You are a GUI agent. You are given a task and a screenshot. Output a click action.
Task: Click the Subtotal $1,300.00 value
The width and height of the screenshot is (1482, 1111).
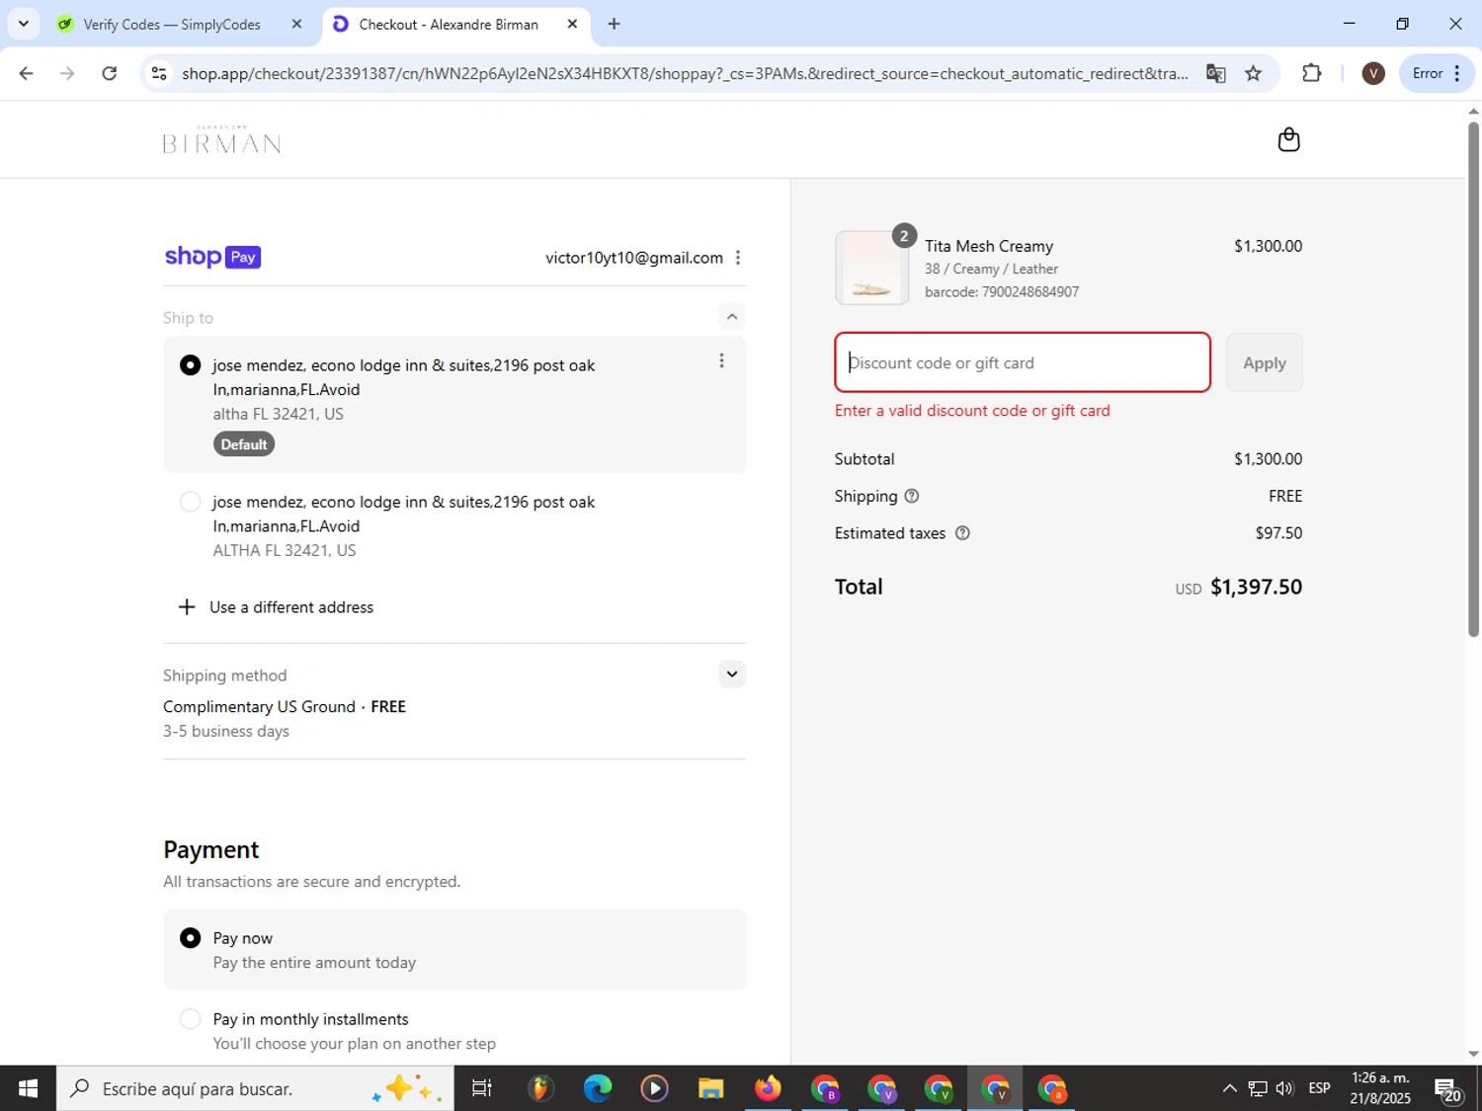1268,459
